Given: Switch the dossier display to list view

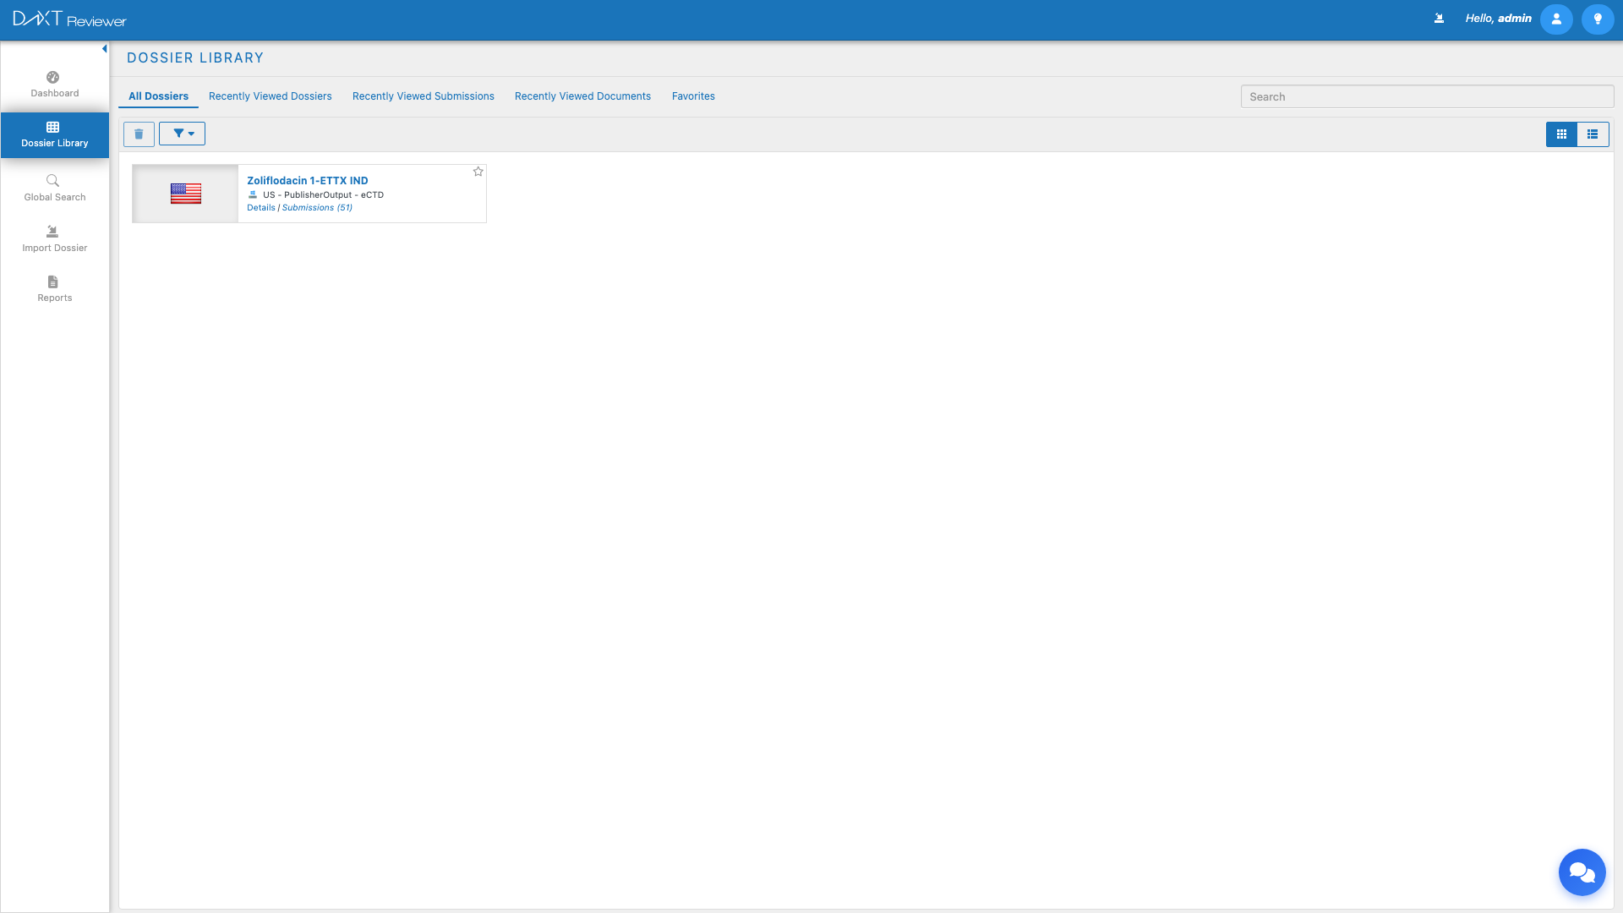Looking at the screenshot, I should coord(1593,134).
